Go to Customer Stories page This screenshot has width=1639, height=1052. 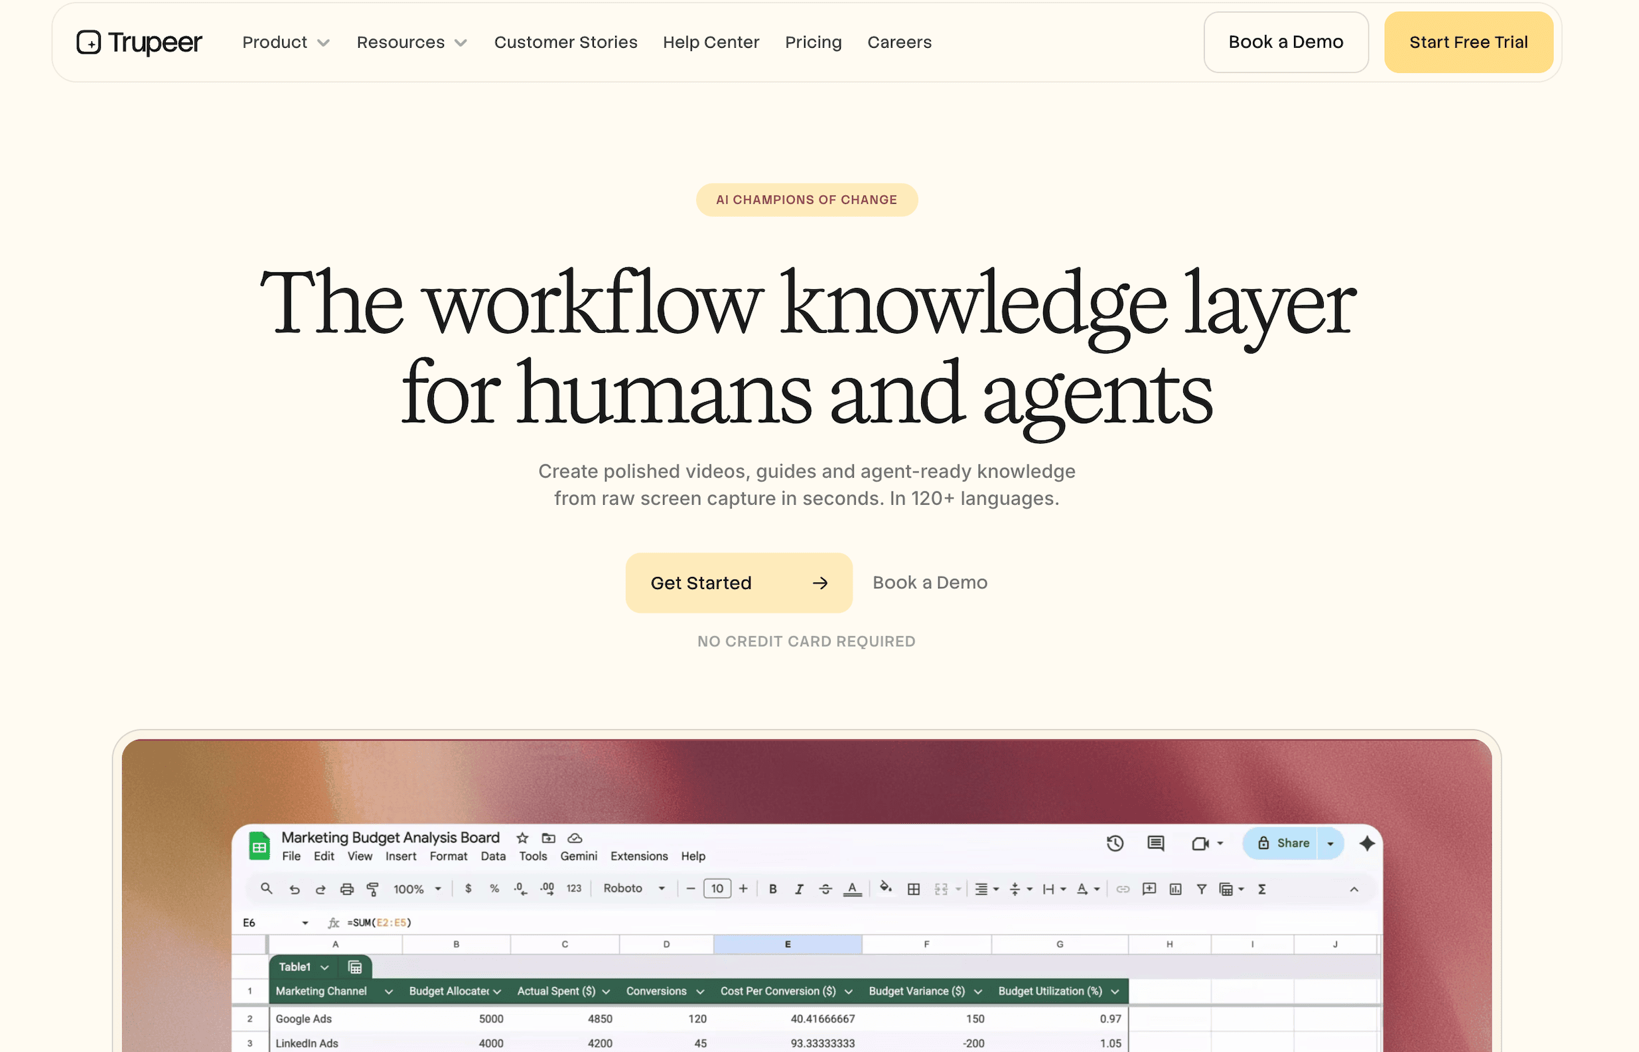566,42
